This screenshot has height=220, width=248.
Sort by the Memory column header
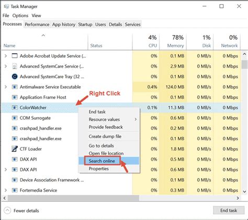pos(173,41)
